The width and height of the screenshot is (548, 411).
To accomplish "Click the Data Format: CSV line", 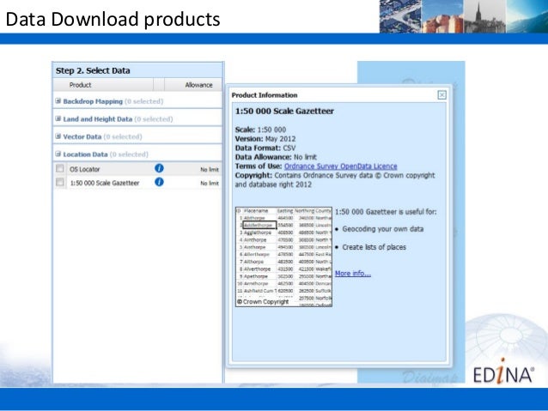I will click(265, 148).
